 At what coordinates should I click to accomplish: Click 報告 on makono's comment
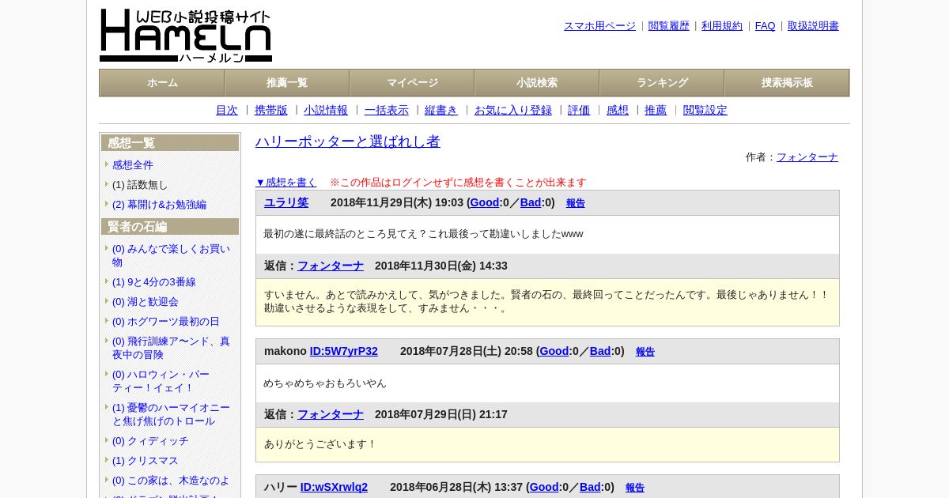[645, 352]
